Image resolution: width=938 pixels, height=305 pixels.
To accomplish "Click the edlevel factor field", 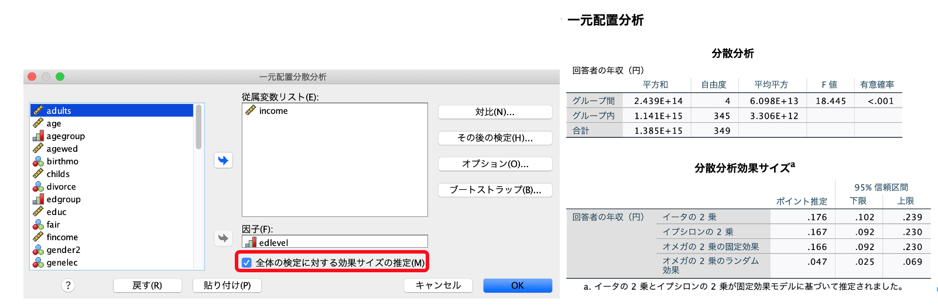I will pyautogui.click(x=334, y=242).
